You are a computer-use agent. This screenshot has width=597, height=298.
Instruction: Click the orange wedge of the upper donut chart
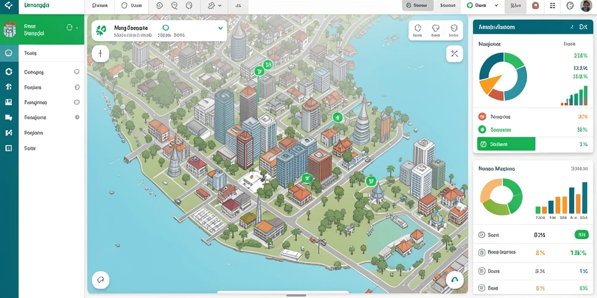489,84
